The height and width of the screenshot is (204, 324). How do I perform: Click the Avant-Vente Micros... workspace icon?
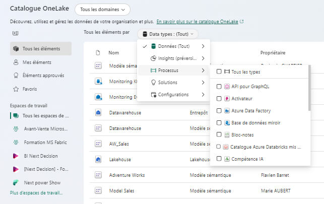pos(16,129)
